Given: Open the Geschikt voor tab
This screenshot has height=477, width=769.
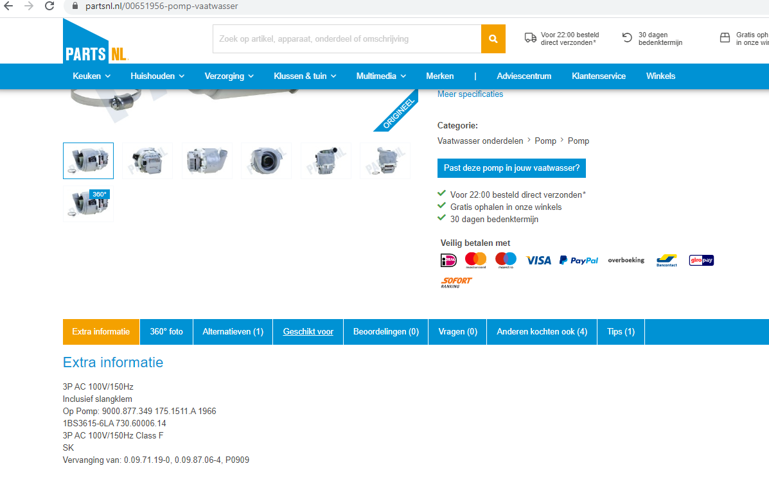Looking at the screenshot, I should pos(308,332).
